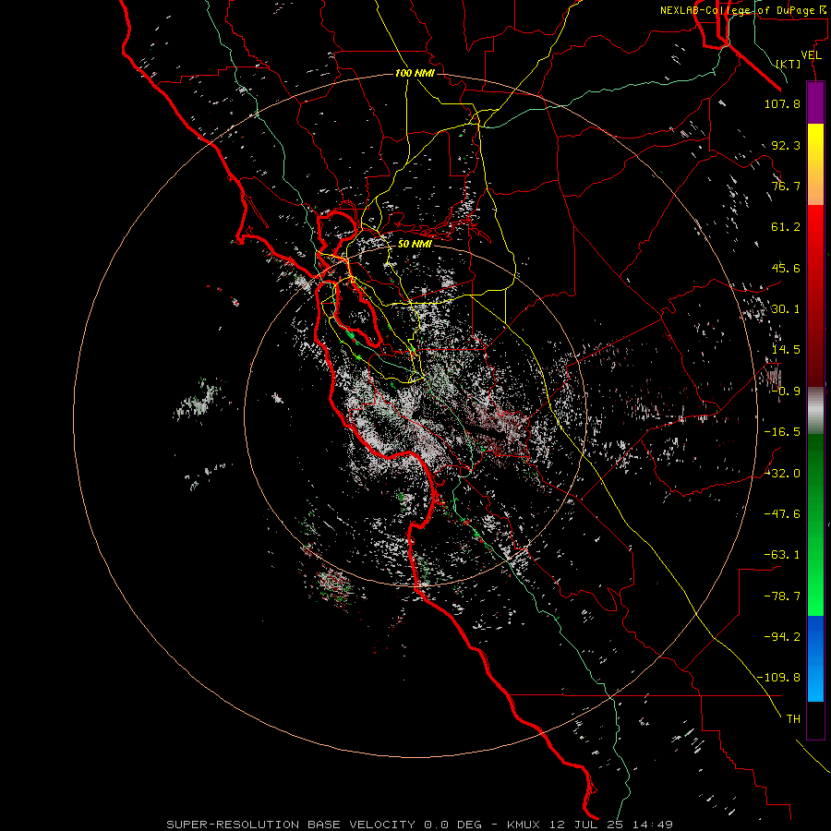Viewport: 831px width, 831px height.
Task: Click the 50 NMI range ring label
Action: [415, 244]
